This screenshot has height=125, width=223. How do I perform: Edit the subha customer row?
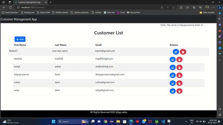(x=172, y=83)
